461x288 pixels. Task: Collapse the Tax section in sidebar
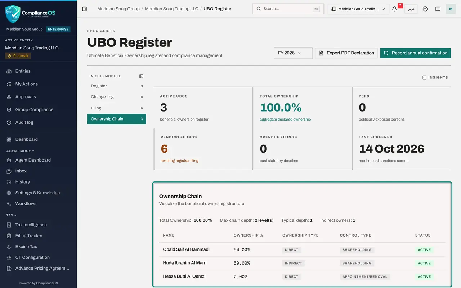click(x=12, y=215)
